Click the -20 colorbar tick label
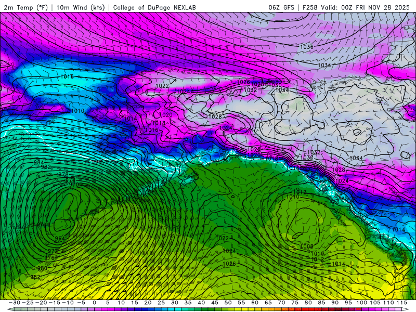 [x=41, y=303]
